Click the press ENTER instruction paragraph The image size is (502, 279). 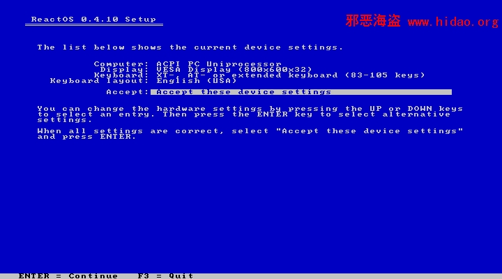[x=250, y=134]
